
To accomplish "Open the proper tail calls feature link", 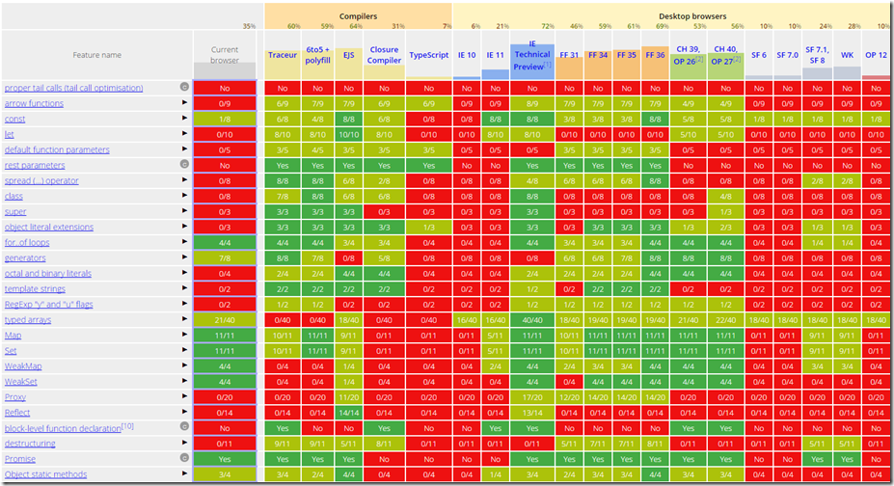I will [73, 88].
